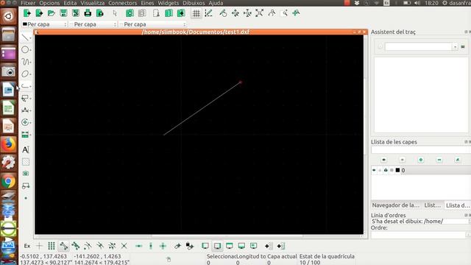This screenshot has width=471, height=265.
Task: Redraw the view
Action: coord(223,13)
